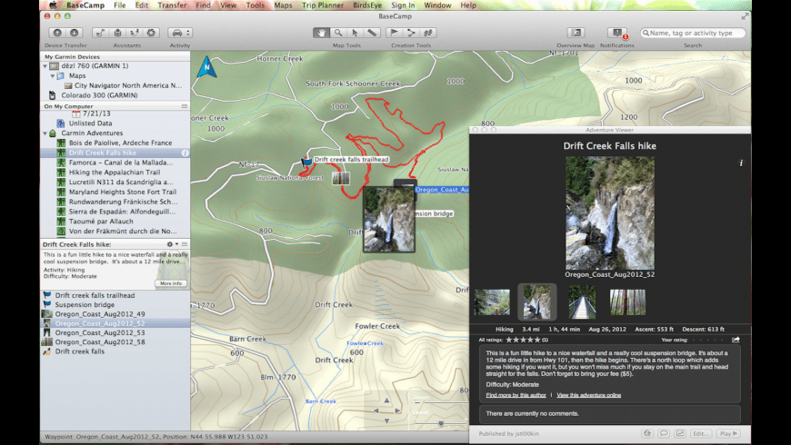791x445 pixels.
Task: Select the New Route creation tool
Action: [x=411, y=33]
